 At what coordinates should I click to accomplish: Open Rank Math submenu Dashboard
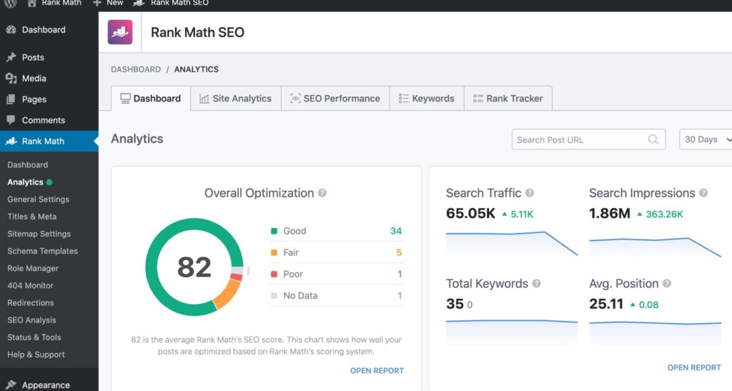pos(28,164)
